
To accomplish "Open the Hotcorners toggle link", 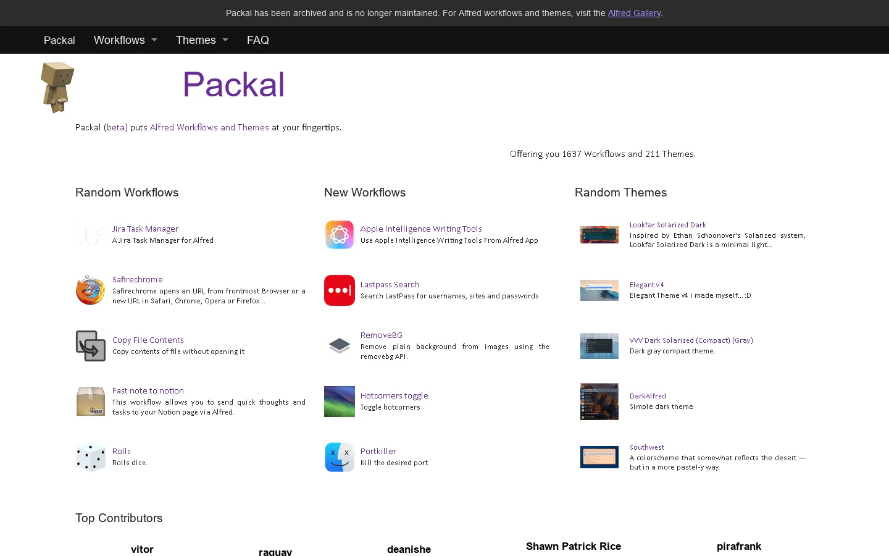I will tap(394, 395).
